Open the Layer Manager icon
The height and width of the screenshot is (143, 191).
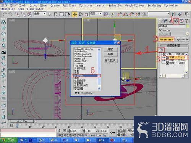(x=187, y=14)
